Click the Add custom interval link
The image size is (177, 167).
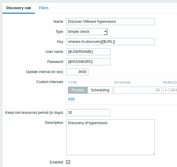coord(71,99)
